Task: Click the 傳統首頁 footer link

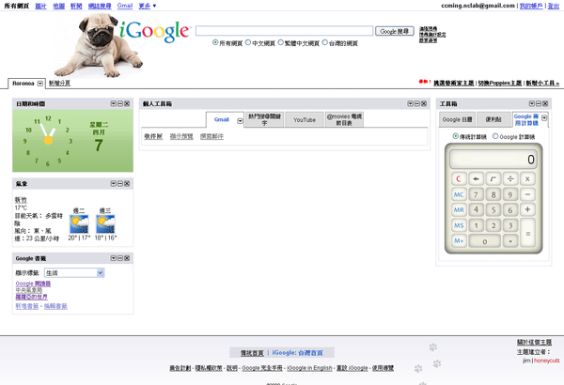Action: click(x=252, y=353)
